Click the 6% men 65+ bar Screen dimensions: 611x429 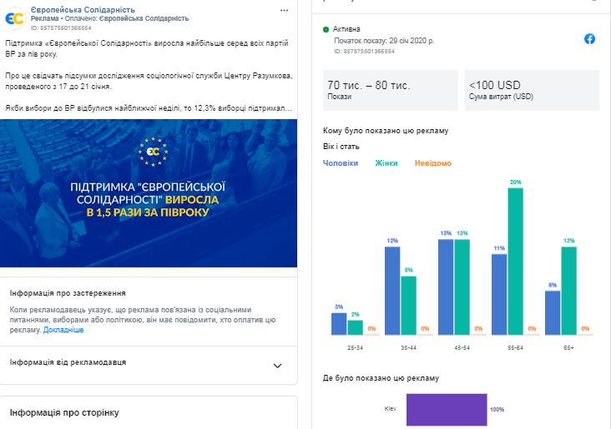(x=553, y=312)
